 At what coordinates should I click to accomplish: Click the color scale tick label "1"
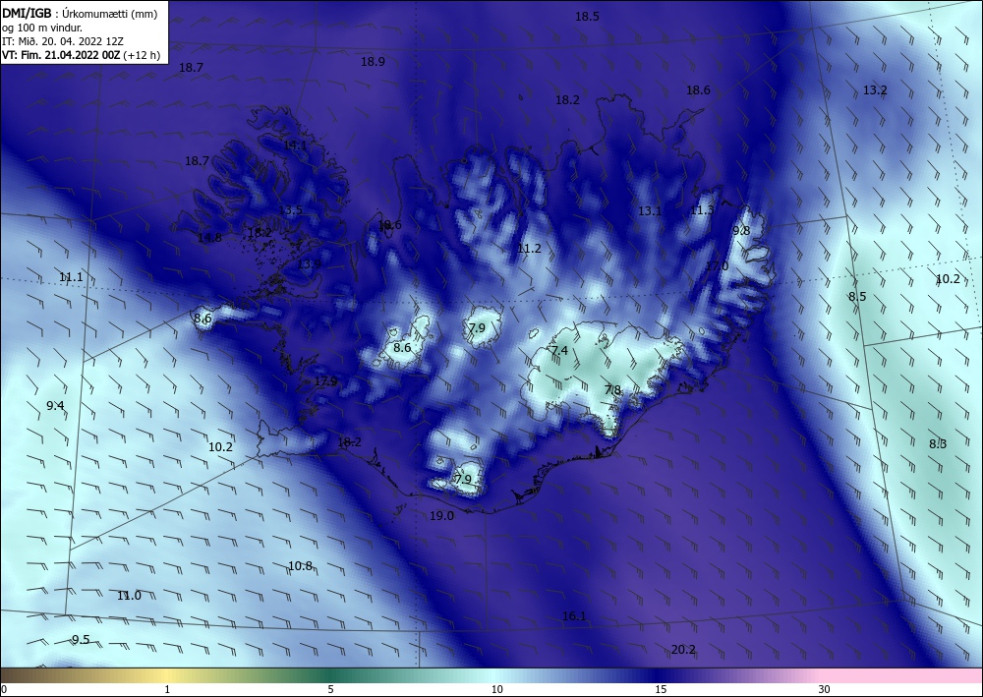pyautogui.click(x=167, y=689)
